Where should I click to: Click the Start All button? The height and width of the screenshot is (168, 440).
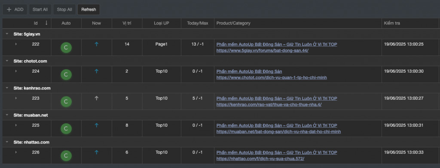pos(40,9)
